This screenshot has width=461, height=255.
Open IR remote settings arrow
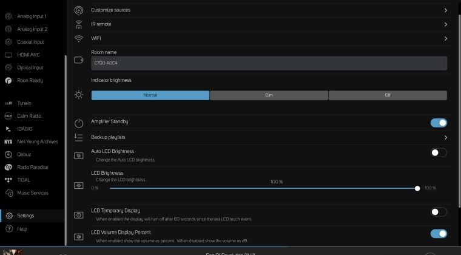point(446,24)
